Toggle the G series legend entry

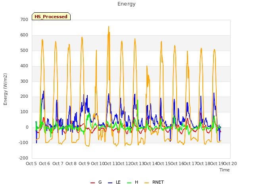96,182
